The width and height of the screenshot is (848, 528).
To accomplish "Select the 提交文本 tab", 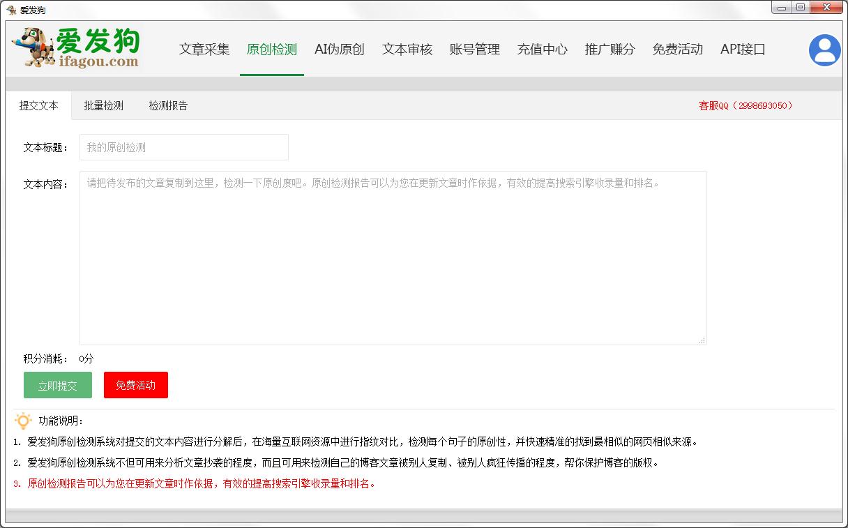I will [x=37, y=105].
